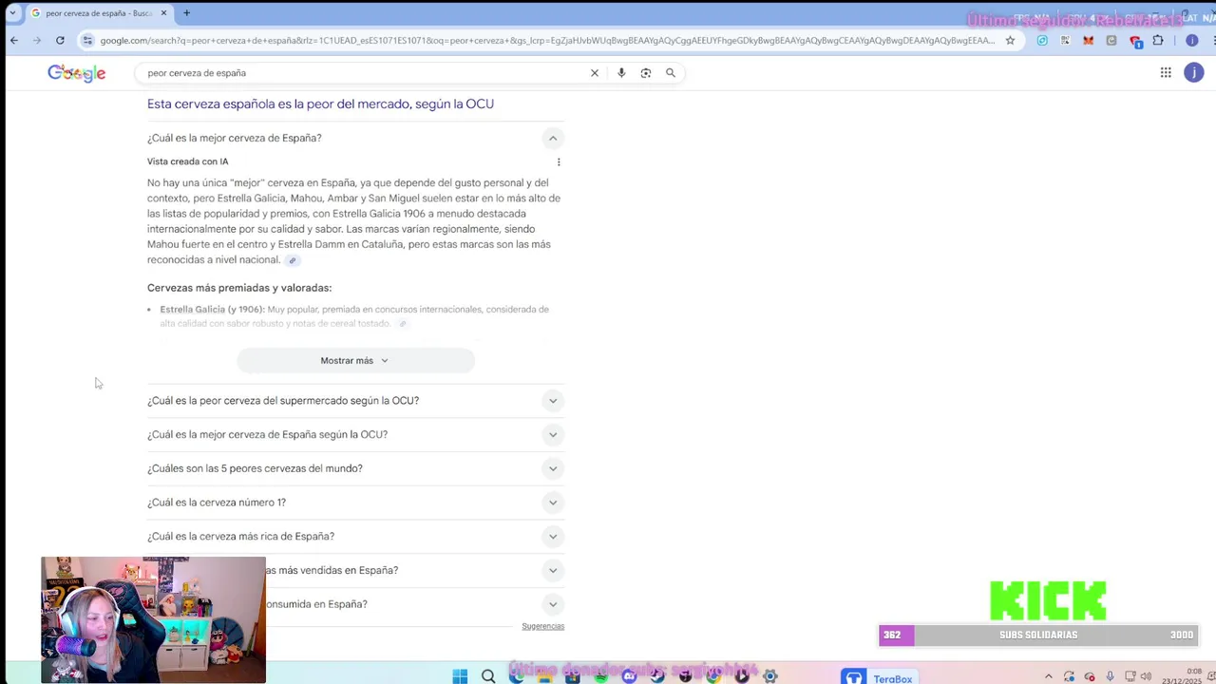Open the three-dot menu beside Vista creada con IA

(x=559, y=161)
